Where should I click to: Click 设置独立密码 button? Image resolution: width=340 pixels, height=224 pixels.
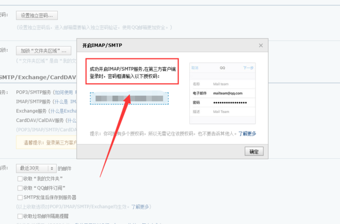click(37, 15)
